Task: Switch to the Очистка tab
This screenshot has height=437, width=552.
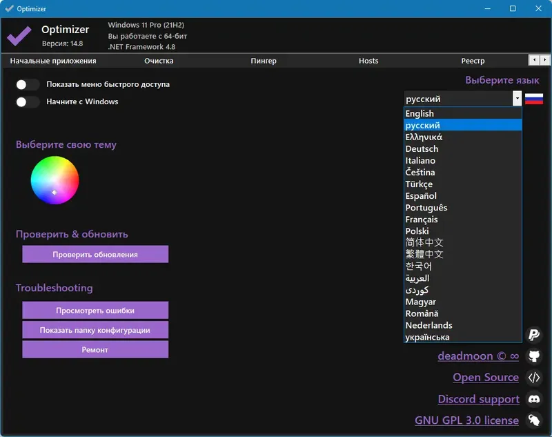Action: coord(159,61)
